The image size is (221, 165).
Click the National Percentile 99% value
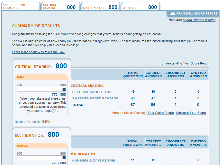tap(46, 121)
